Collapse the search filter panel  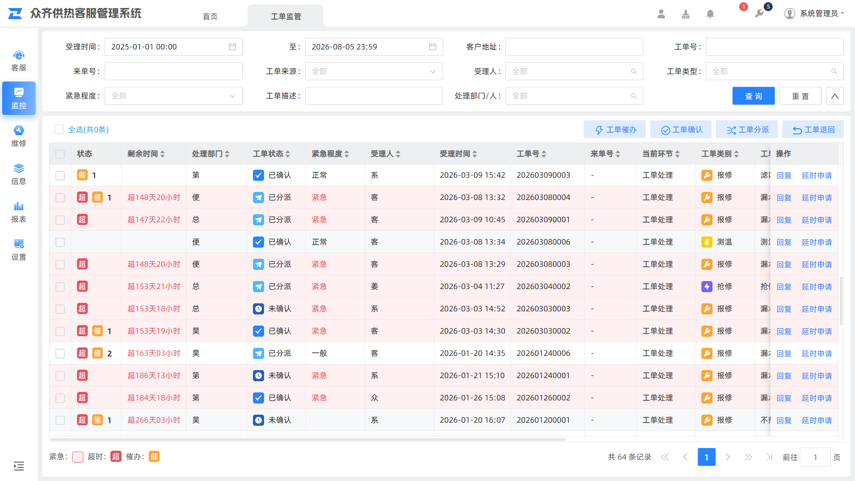pos(835,96)
